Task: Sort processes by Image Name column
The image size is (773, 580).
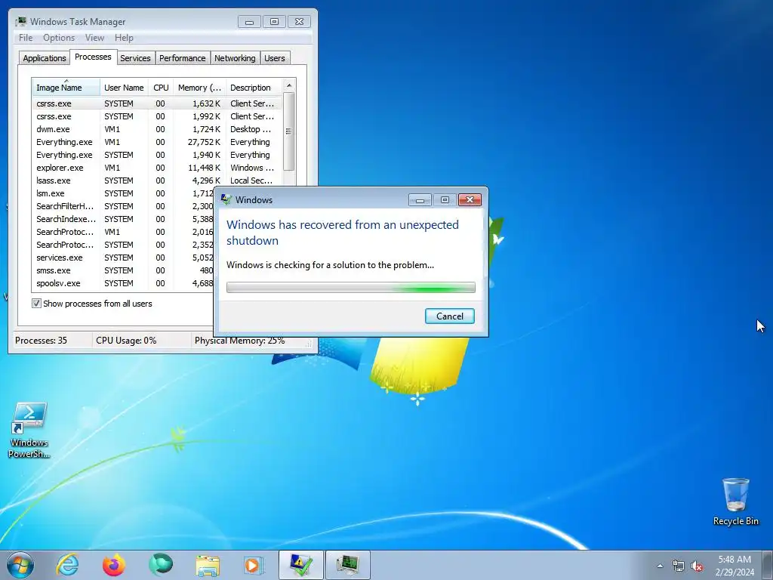Action: [x=66, y=88]
